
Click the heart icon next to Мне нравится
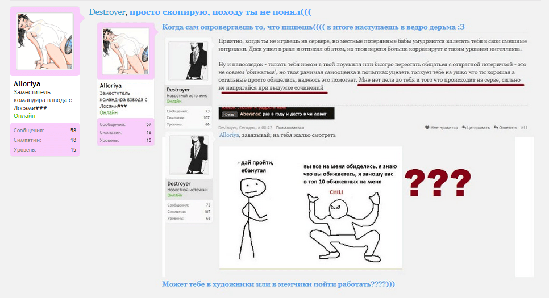point(427,128)
